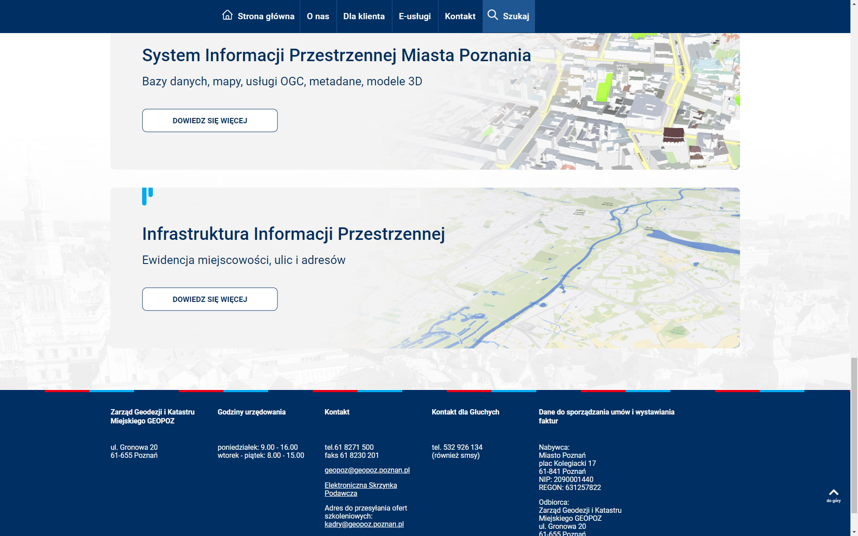Go to the Kontakt menu item
Image resolution: width=858 pixels, height=536 pixels.
tap(460, 17)
